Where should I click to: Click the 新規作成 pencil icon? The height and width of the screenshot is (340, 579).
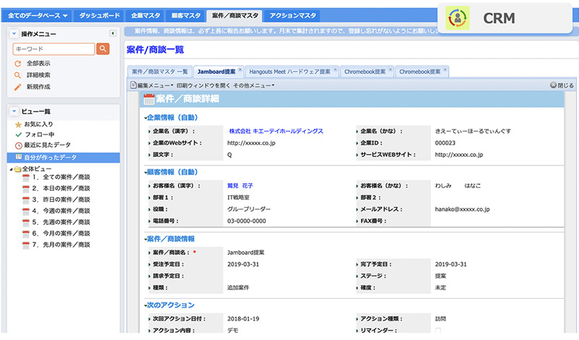tap(18, 87)
